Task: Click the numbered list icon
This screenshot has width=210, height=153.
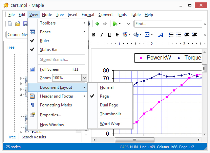Action: tap(171, 35)
